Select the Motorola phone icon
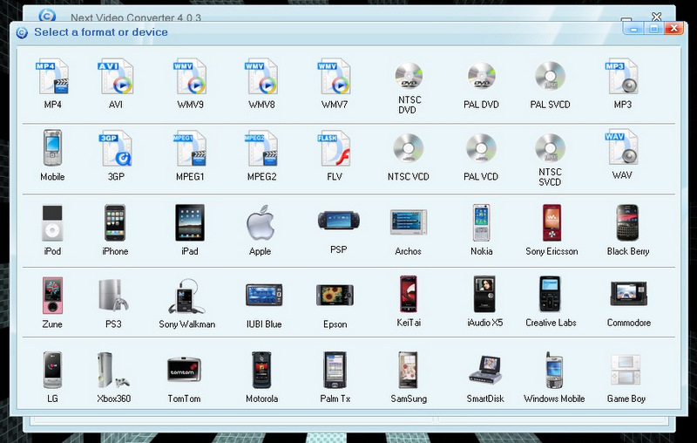The image size is (697, 443). (261, 370)
